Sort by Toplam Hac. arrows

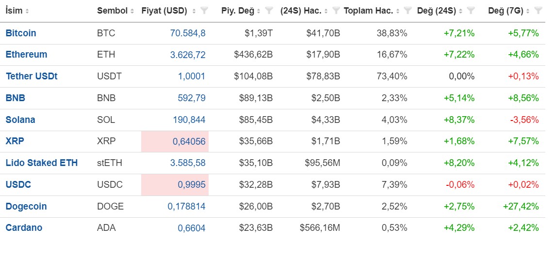coord(397,11)
